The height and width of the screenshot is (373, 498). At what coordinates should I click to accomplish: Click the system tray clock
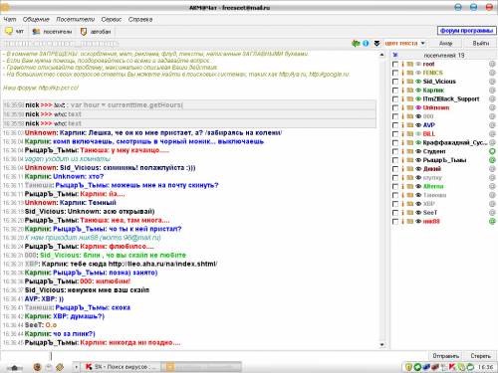(x=485, y=367)
